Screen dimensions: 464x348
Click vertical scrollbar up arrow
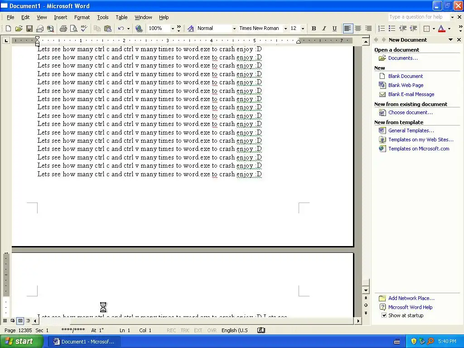point(366,42)
